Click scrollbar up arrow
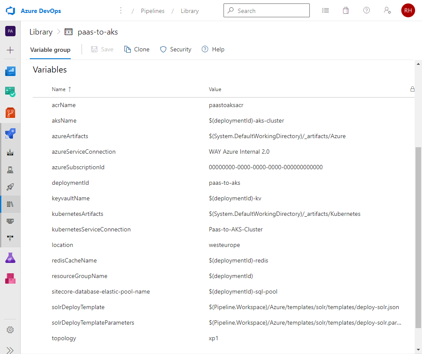 coord(418,64)
